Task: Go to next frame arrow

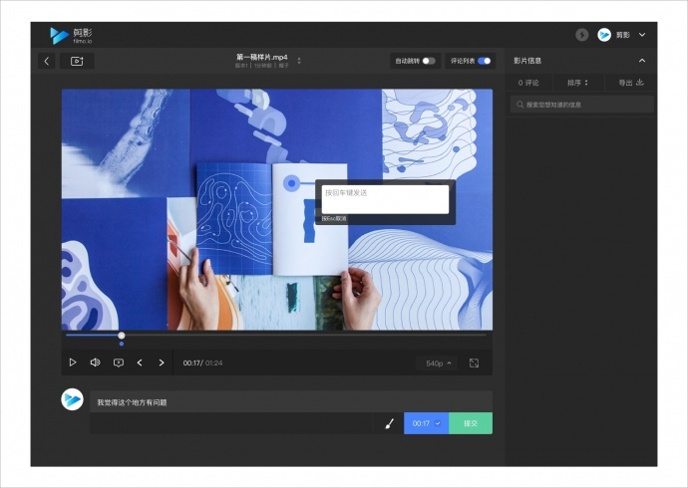Action: click(162, 363)
